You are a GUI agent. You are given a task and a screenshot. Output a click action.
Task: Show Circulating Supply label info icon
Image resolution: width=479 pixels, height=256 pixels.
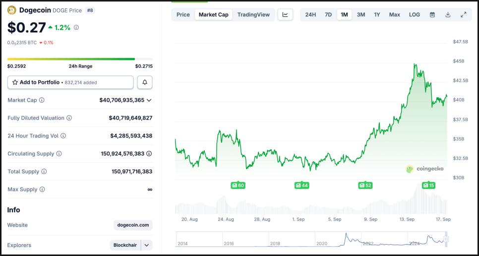pos(59,154)
